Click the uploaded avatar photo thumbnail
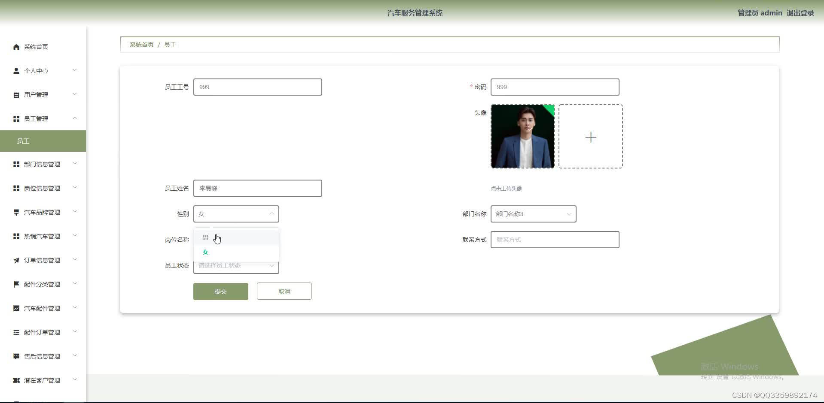This screenshot has width=824, height=403. [x=523, y=136]
